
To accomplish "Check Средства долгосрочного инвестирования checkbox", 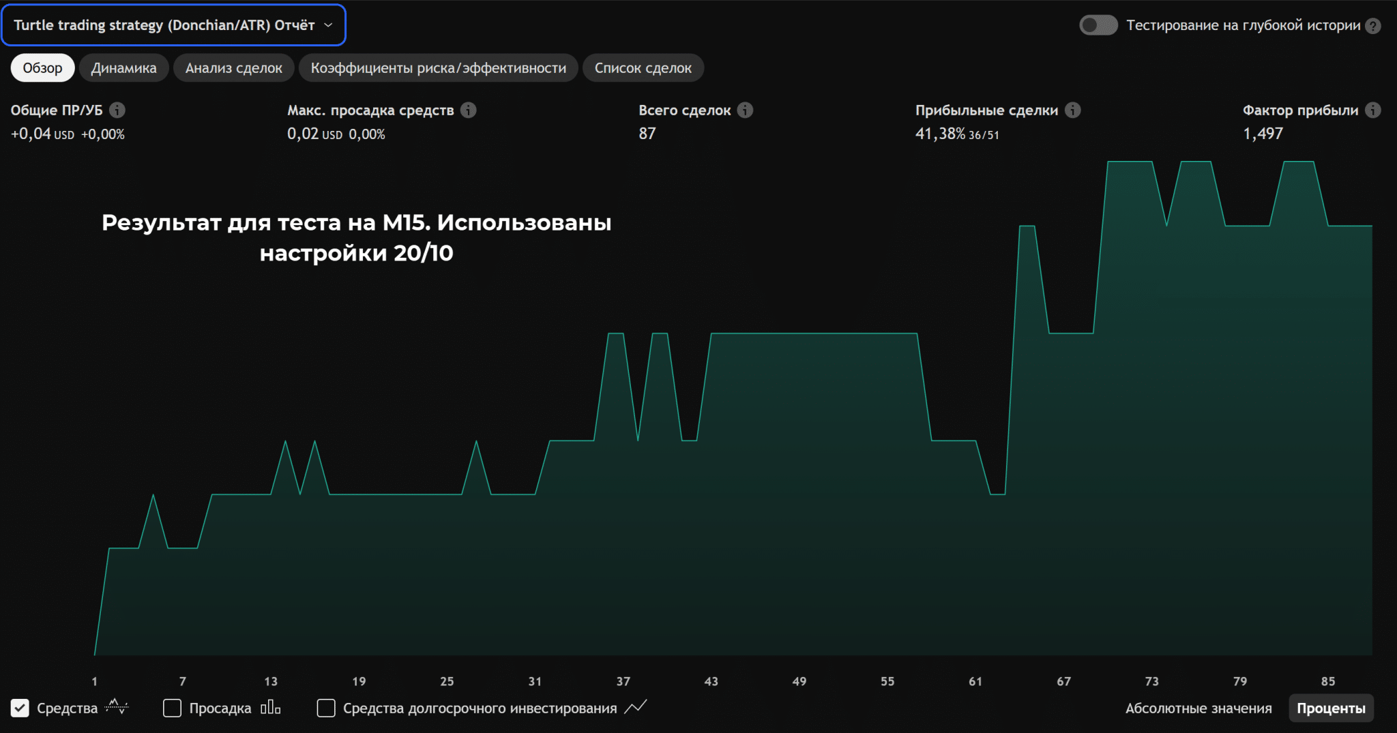I will click(x=326, y=708).
